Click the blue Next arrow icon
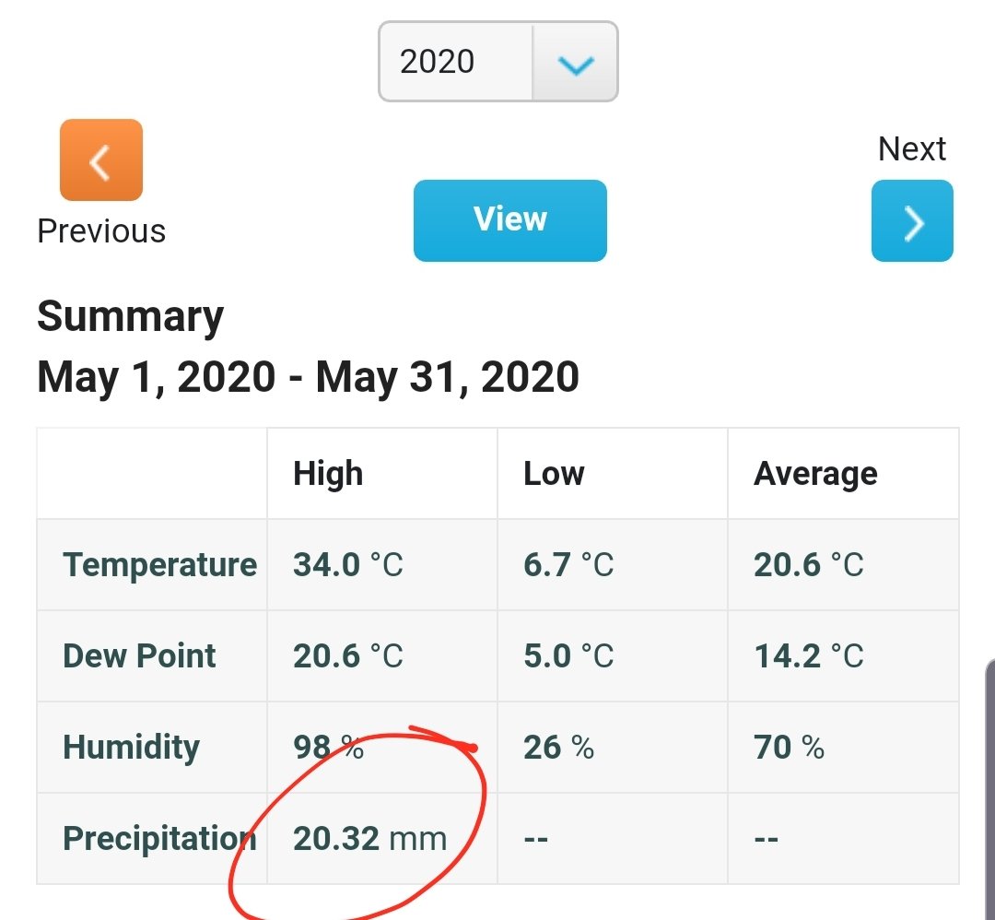Viewport: 995px width, 920px height. tap(912, 221)
